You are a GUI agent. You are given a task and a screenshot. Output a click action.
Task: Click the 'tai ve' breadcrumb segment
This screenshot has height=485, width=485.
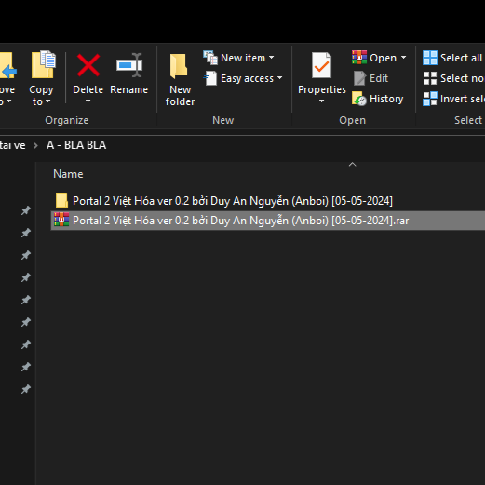pos(12,145)
